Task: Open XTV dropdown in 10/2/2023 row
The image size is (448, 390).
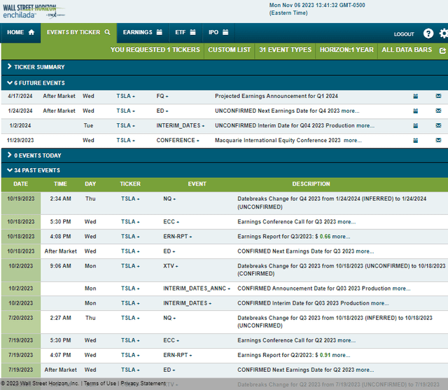Action: [x=171, y=266]
